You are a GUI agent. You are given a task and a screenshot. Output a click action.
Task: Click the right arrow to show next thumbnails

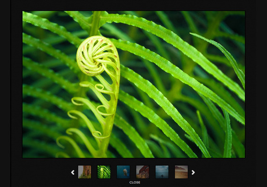193,172
